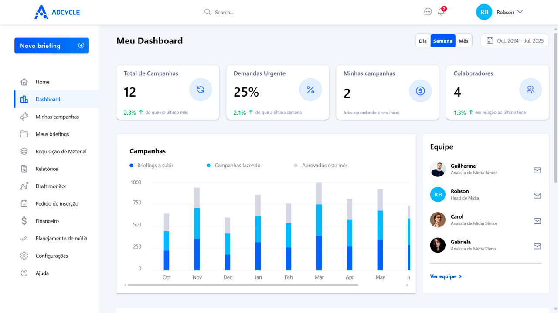Open the Relatórios menu item
The height and width of the screenshot is (313, 558).
click(x=56, y=169)
